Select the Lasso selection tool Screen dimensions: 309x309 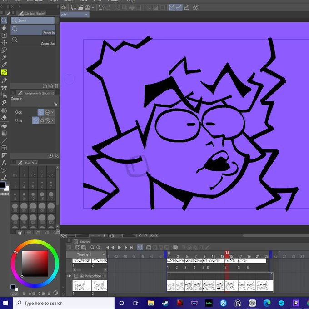point(4,50)
